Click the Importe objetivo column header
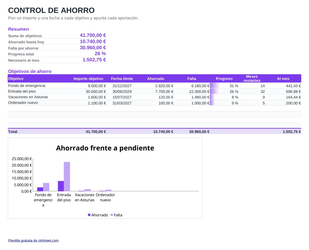The width and height of the screenshot is (309, 250). [x=88, y=79]
